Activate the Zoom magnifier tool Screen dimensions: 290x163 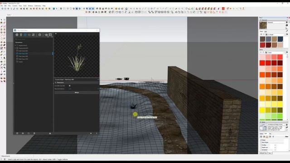1,65
